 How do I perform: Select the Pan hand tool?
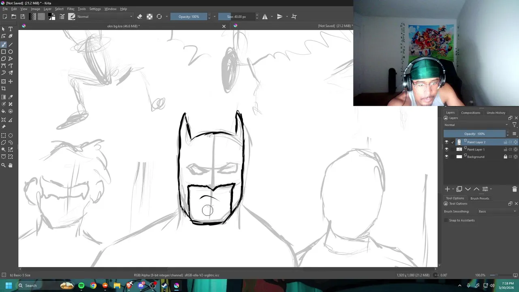point(11,165)
